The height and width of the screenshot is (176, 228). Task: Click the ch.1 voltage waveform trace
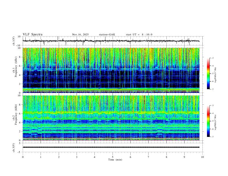point(111,41)
